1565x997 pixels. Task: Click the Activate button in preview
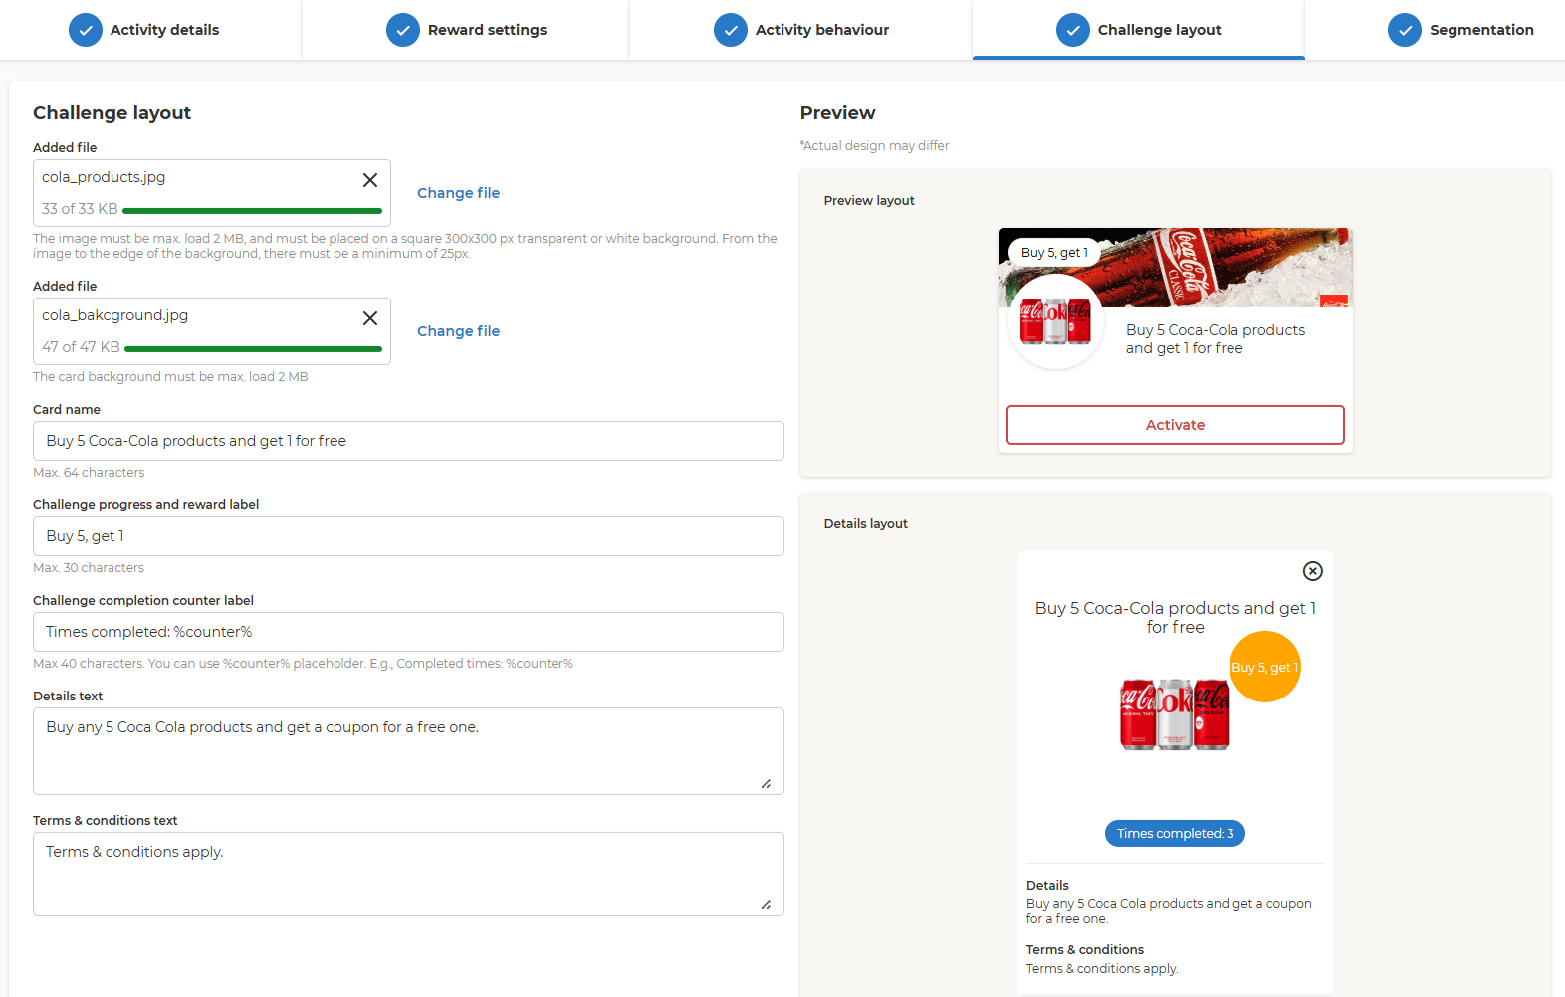point(1176,425)
